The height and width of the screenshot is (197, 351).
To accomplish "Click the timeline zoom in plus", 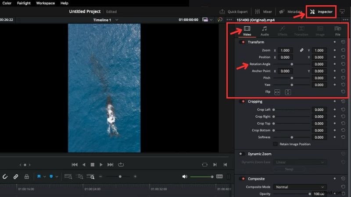I will pyautogui.click(x=135, y=176).
